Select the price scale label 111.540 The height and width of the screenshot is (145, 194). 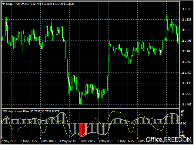coord(186,9)
